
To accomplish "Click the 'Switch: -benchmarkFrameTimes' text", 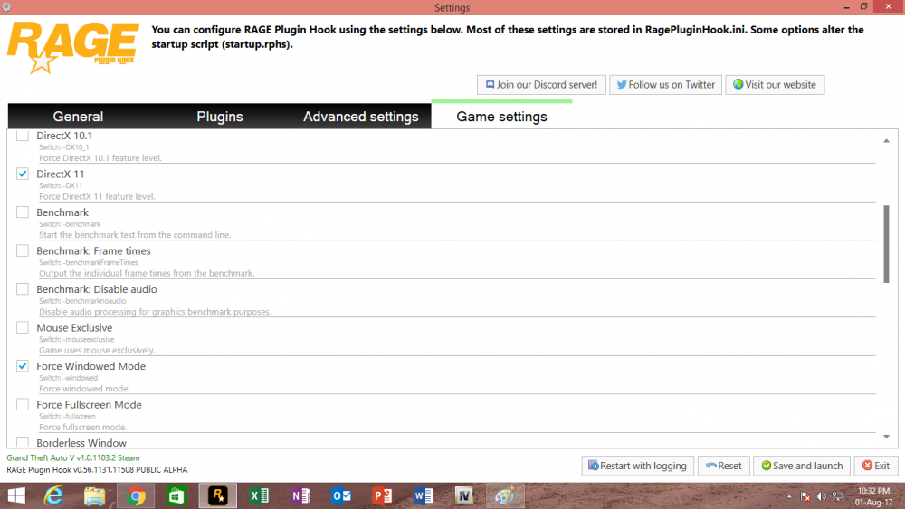I will pyautogui.click(x=89, y=263).
